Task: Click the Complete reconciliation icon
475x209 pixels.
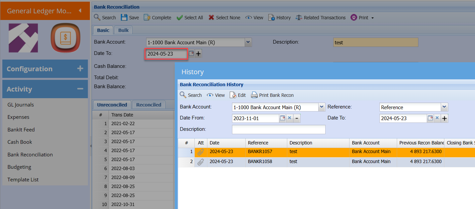Action: coord(147,18)
